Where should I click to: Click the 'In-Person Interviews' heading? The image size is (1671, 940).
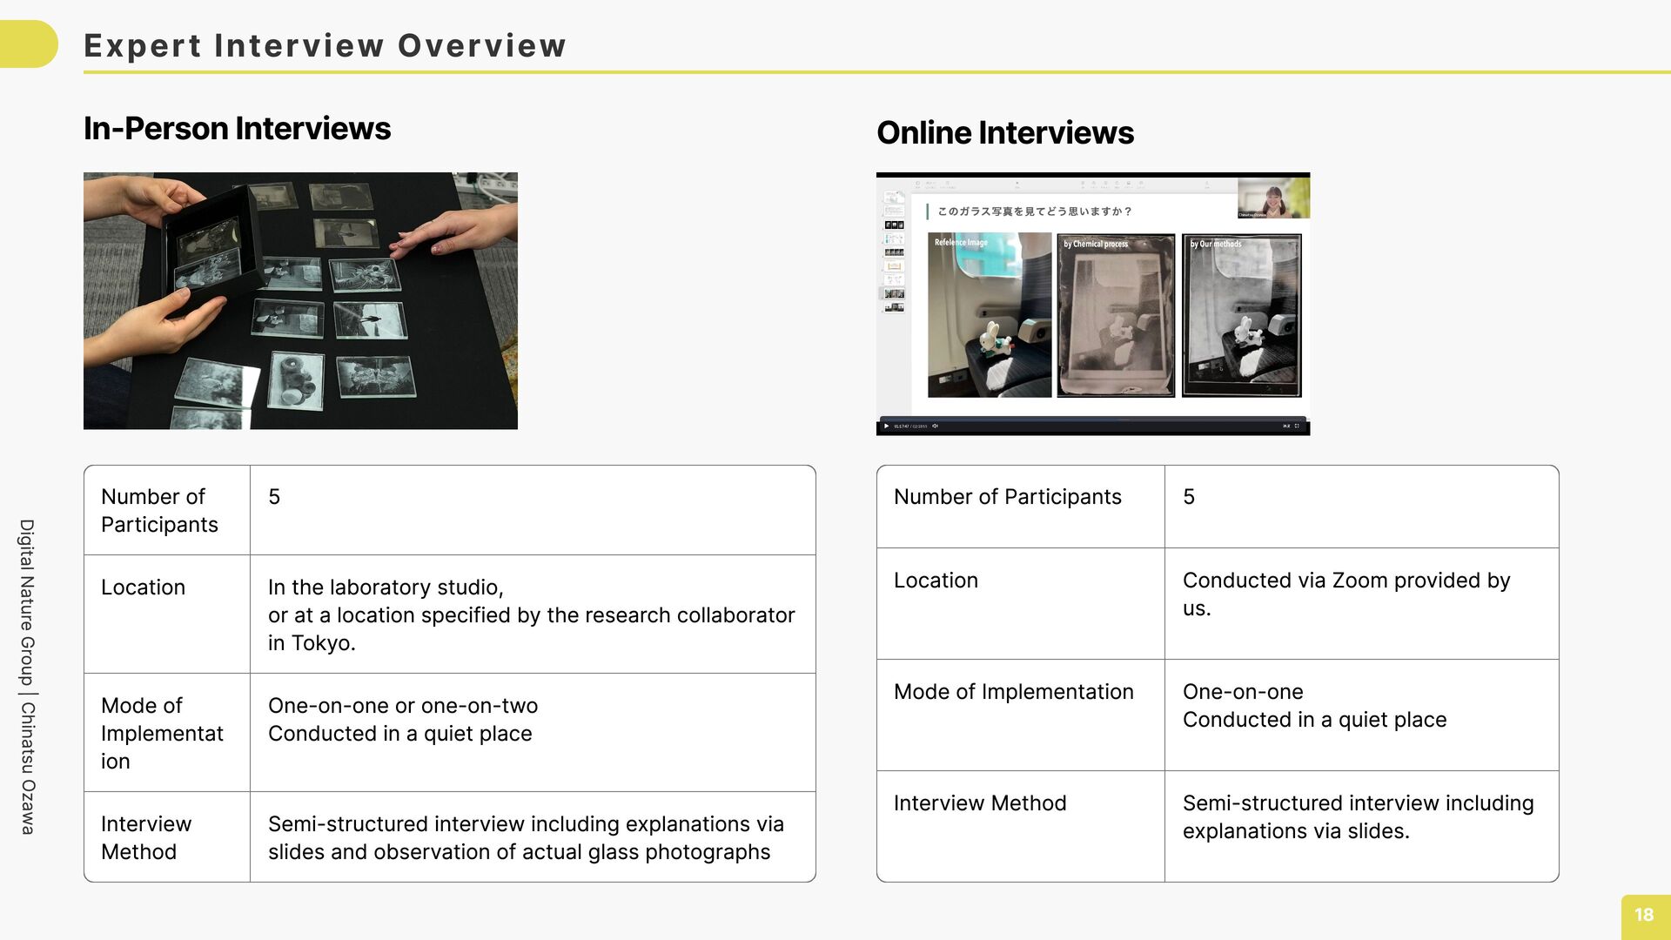point(237,128)
